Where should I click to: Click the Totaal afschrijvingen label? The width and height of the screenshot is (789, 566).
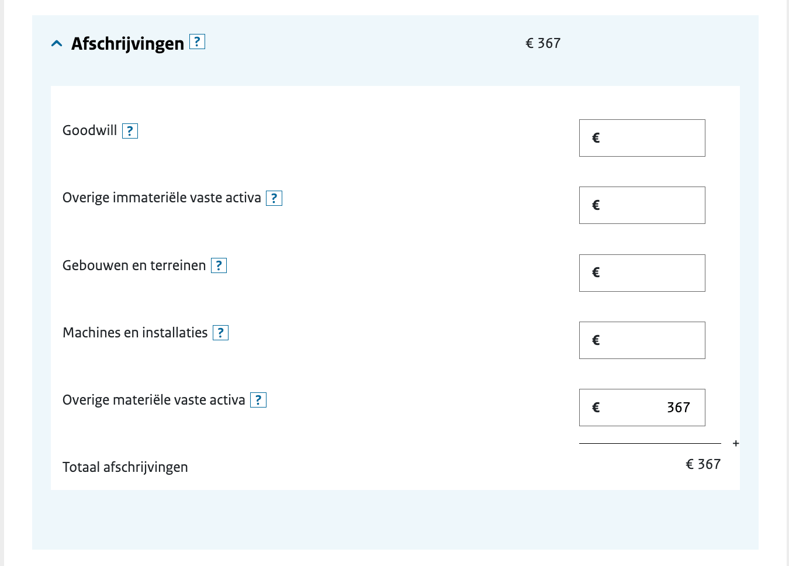tap(125, 467)
